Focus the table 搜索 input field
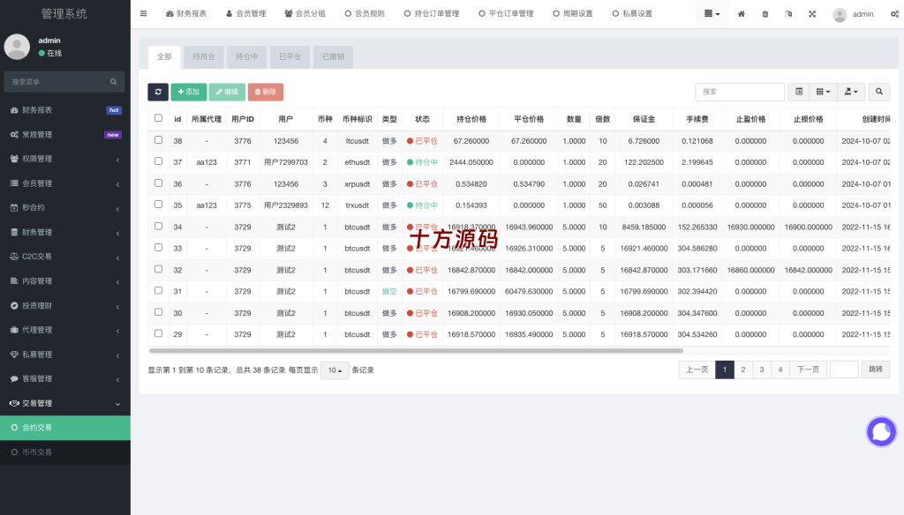Image resolution: width=904 pixels, height=515 pixels. 740,92
